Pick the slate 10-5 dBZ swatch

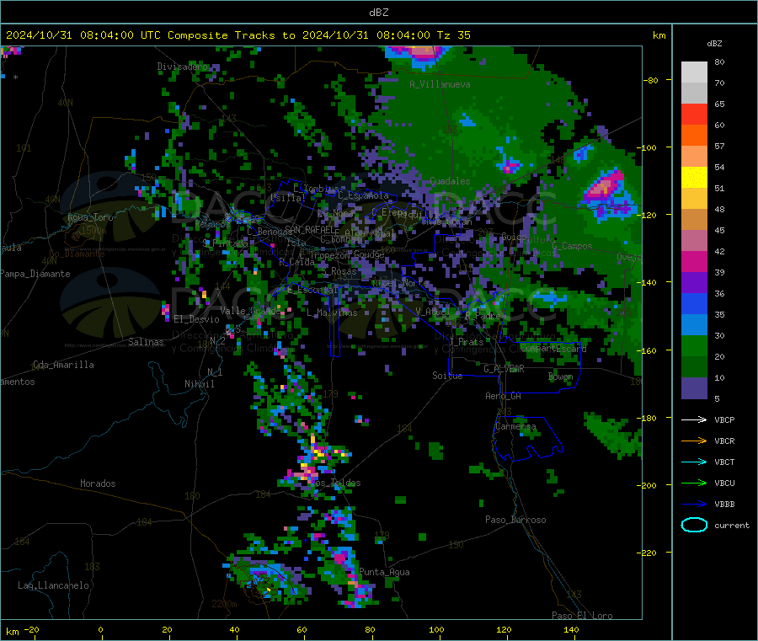694,388
